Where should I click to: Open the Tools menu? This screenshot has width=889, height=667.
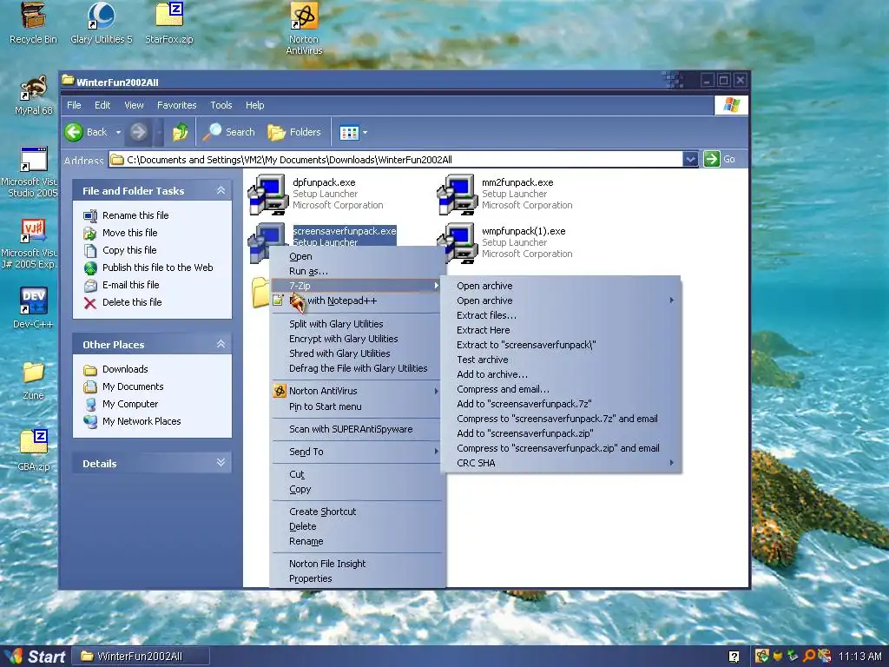coord(221,105)
